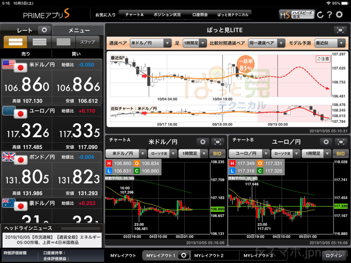Tap 米ドル/円 始値比 value -0.050
This screenshot has height=263, width=351.
click(86, 65)
